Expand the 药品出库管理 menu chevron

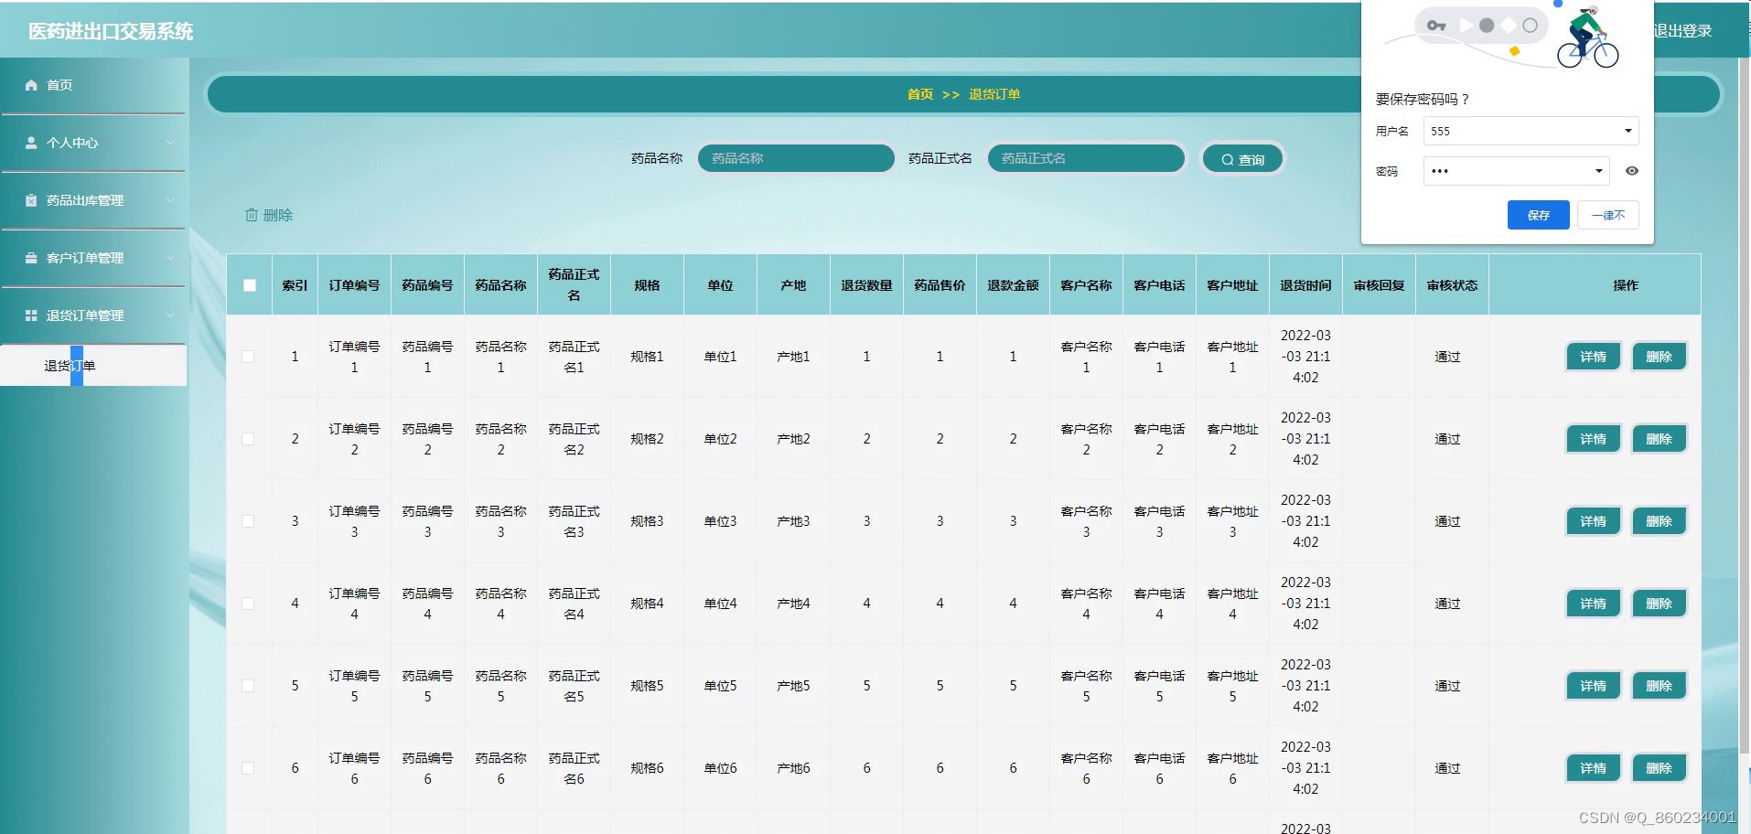click(170, 200)
